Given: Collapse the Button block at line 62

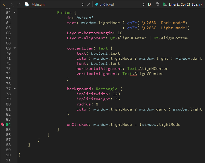Looking at the screenshot, I should pyautogui.click(x=15, y=13).
